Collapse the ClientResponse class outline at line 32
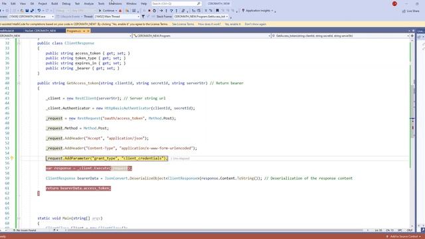The width and height of the screenshot is (425, 239). [19, 43]
